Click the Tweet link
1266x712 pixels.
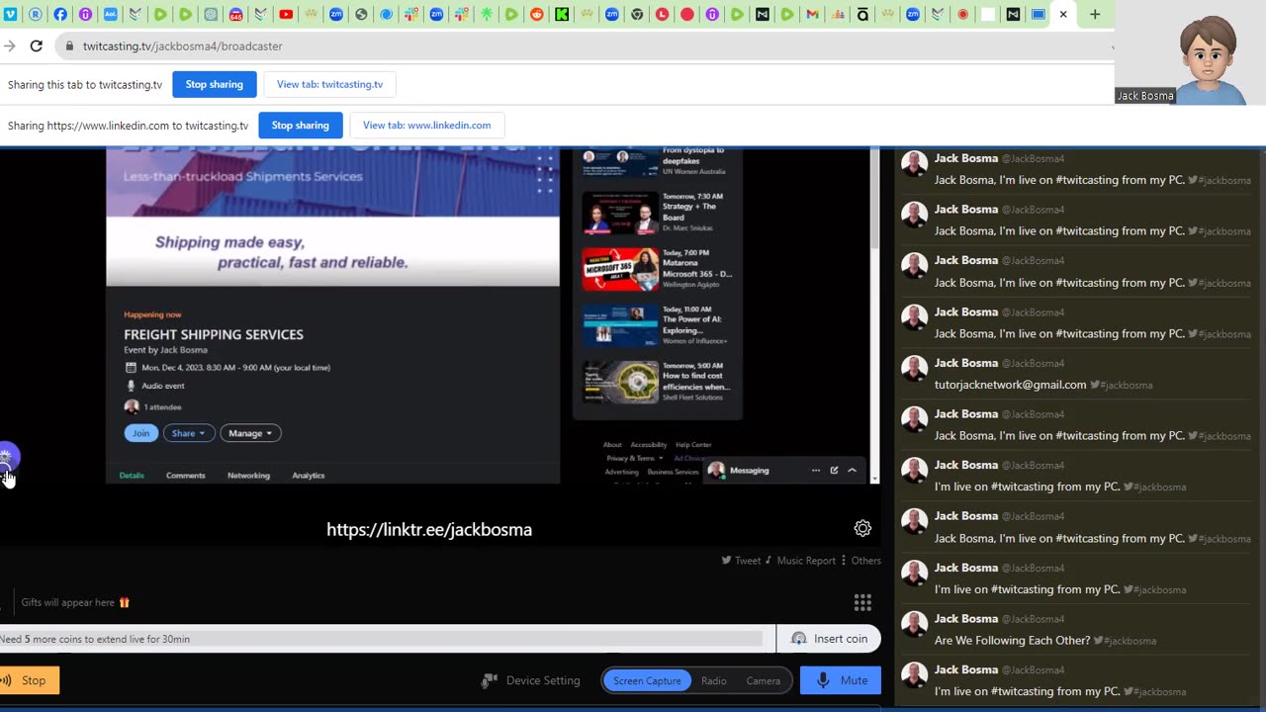point(741,561)
